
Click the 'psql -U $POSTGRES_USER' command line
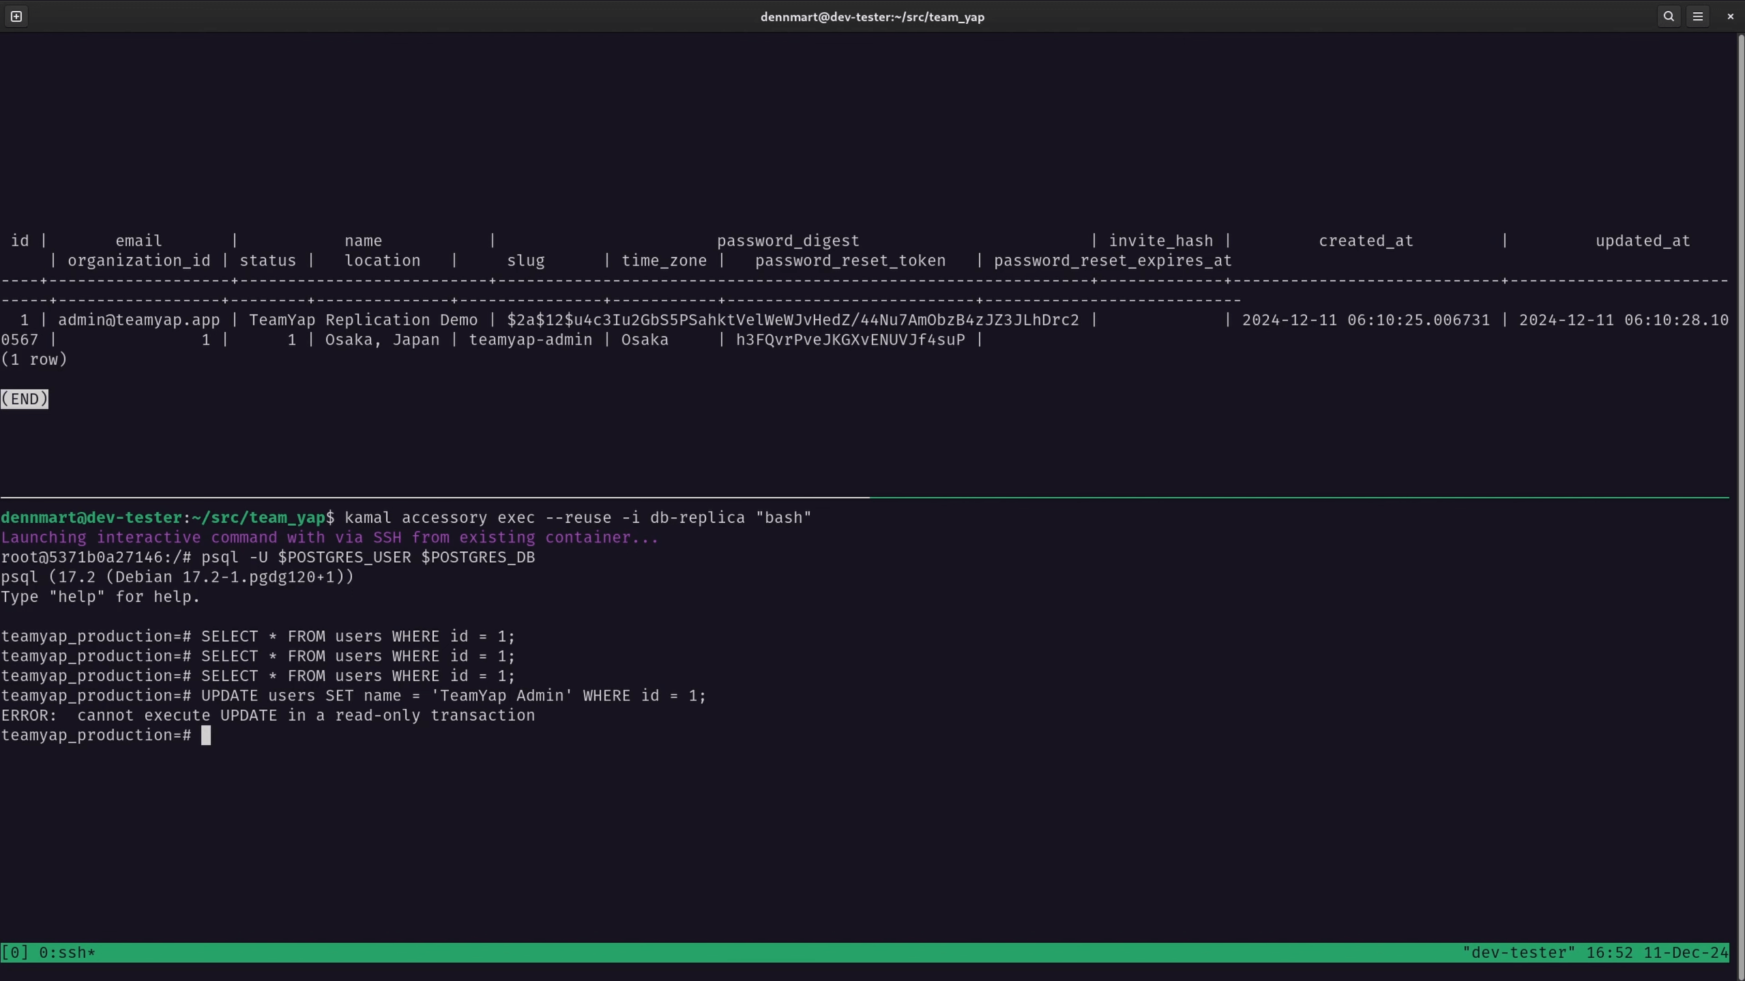coord(368,557)
